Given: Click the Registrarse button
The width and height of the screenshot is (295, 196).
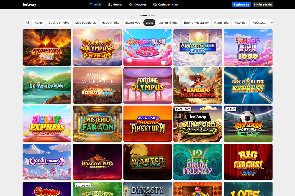Looking at the screenshot, I should [x=241, y=4].
